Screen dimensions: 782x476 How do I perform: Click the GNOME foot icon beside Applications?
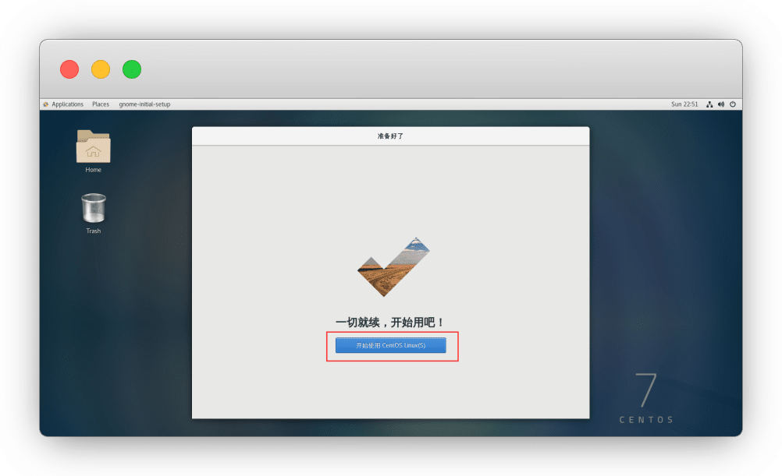46,104
